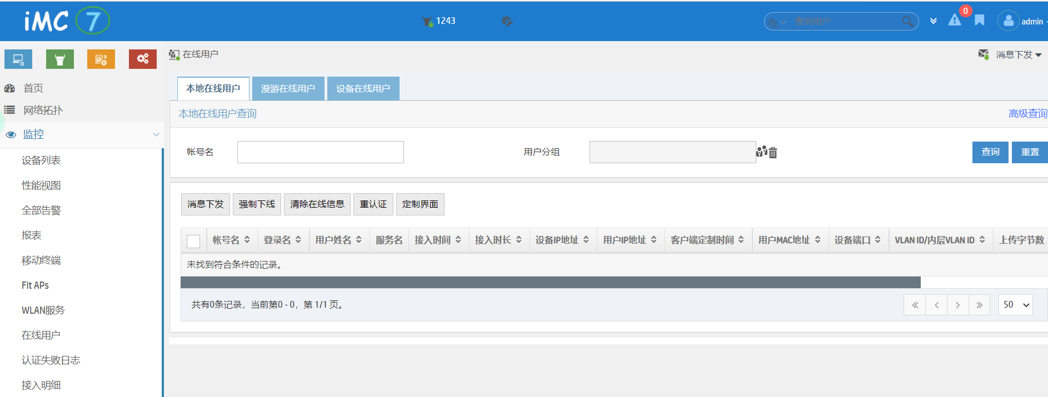Click the 重认证 button
The image size is (1048, 397).
pyautogui.click(x=373, y=204)
